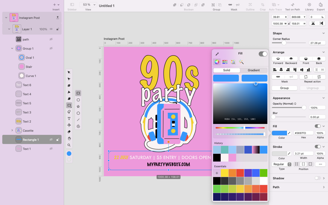The width and height of the screenshot is (328, 205).
Task: Collapse the Appearance section
Action: click(323, 98)
